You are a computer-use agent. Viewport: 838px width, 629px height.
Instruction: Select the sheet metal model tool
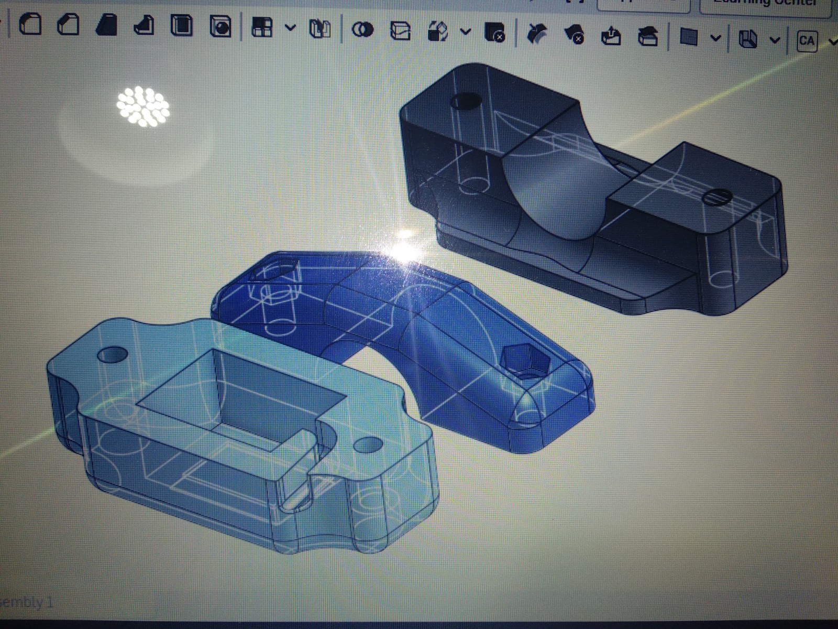pyautogui.click(x=748, y=39)
